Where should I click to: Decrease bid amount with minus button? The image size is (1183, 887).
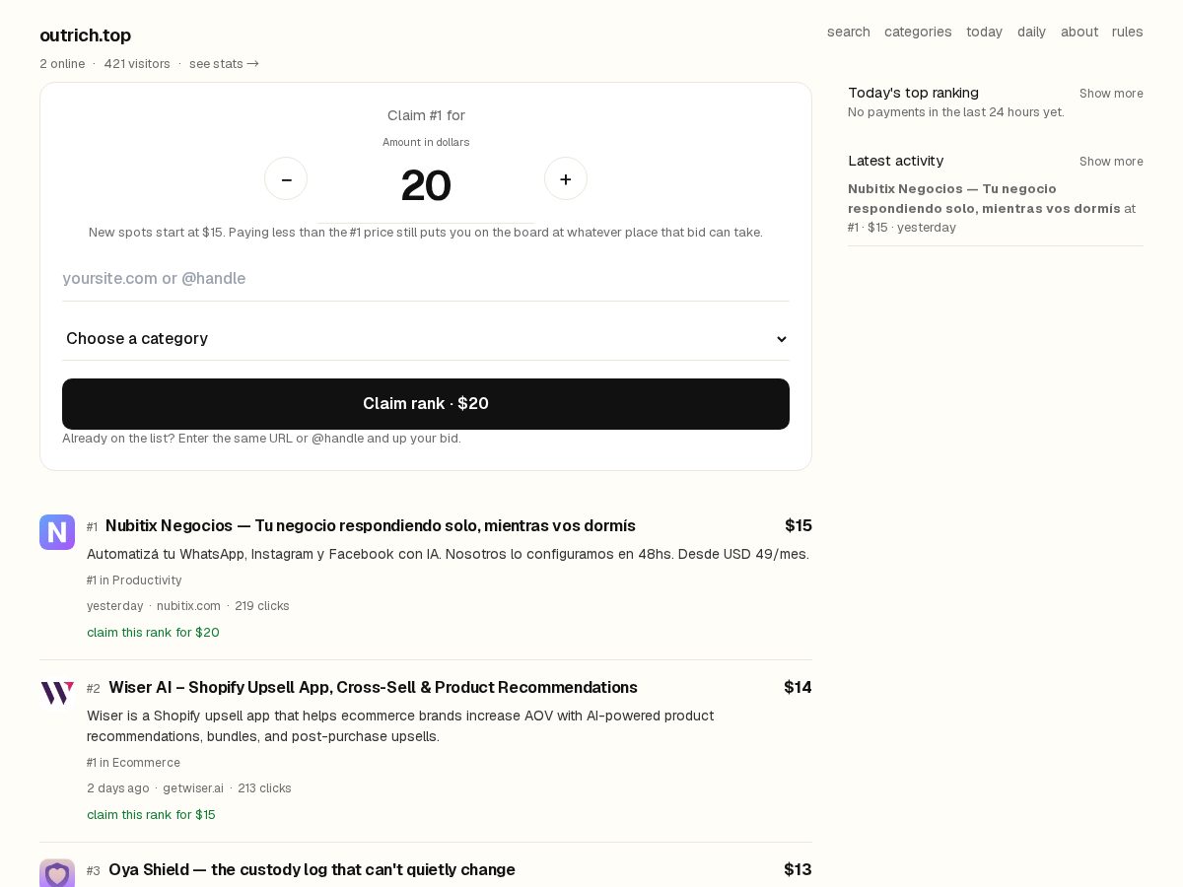[286, 178]
